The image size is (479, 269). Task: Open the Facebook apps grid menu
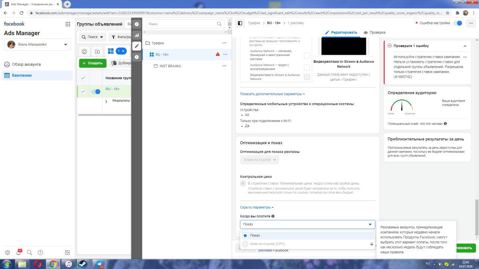tap(68, 24)
